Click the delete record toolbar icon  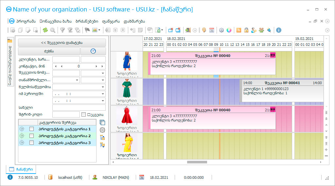(x=36, y=30)
